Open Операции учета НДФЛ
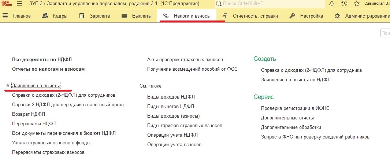This screenshot has width=390, height=159. click(x=172, y=135)
